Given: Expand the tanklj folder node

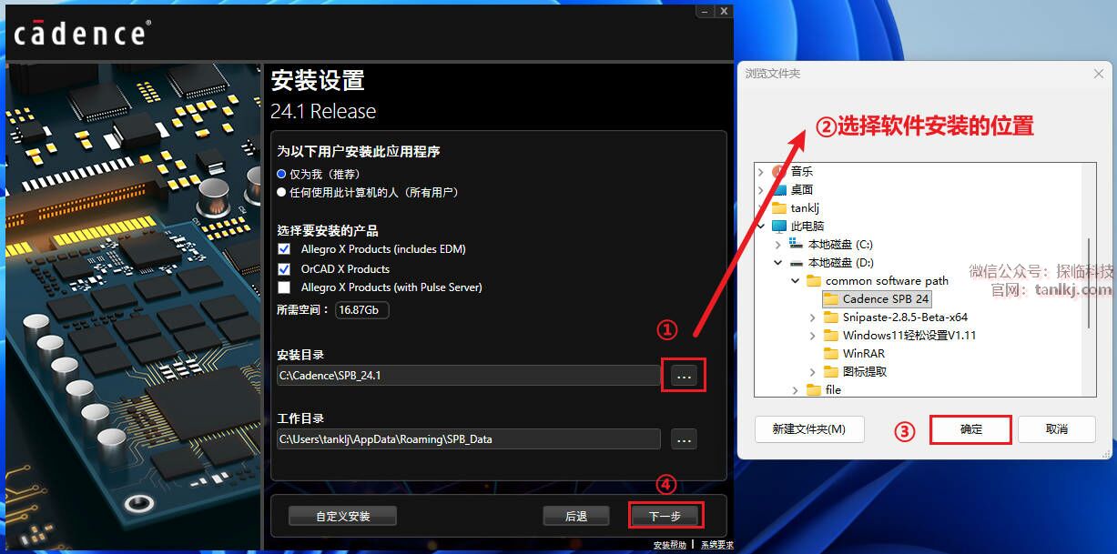Looking at the screenshot, I should point(761,207).
